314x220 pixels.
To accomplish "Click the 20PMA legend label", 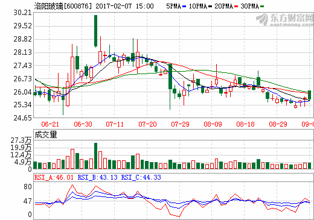I will 224,6.
